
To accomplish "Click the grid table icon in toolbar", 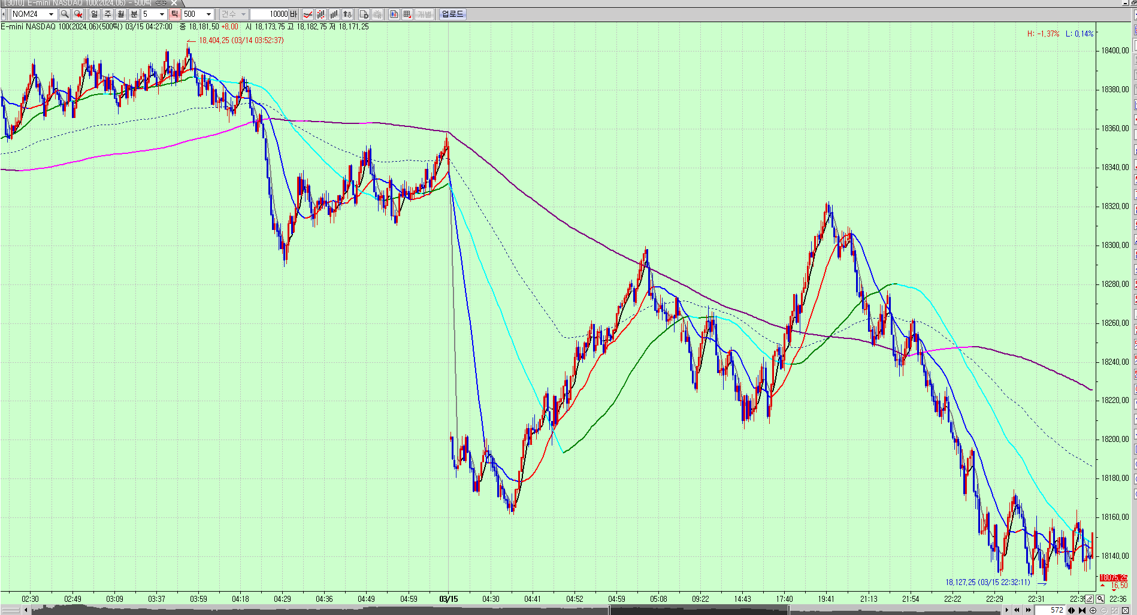I will coord(407,14).
